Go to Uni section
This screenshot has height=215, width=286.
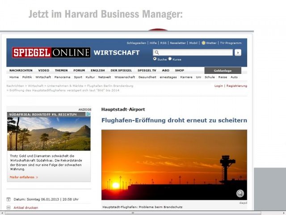click(198, 77)
